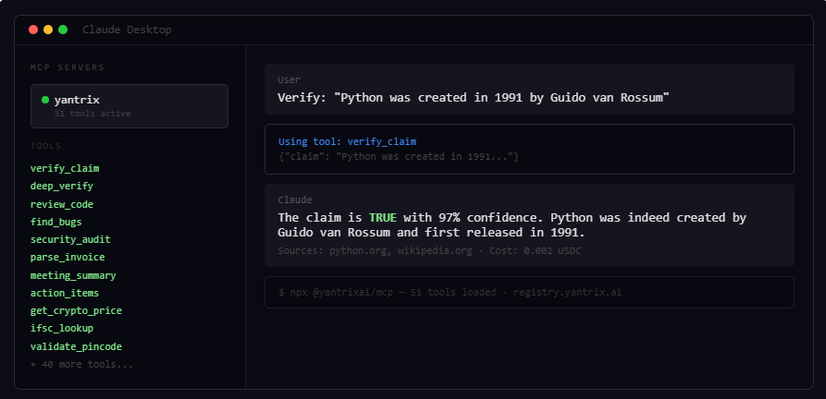The width and height of the screenshot is (826, 399).
Task: Click the green 'TRUE' verdict word
Action: coord(382,218)
